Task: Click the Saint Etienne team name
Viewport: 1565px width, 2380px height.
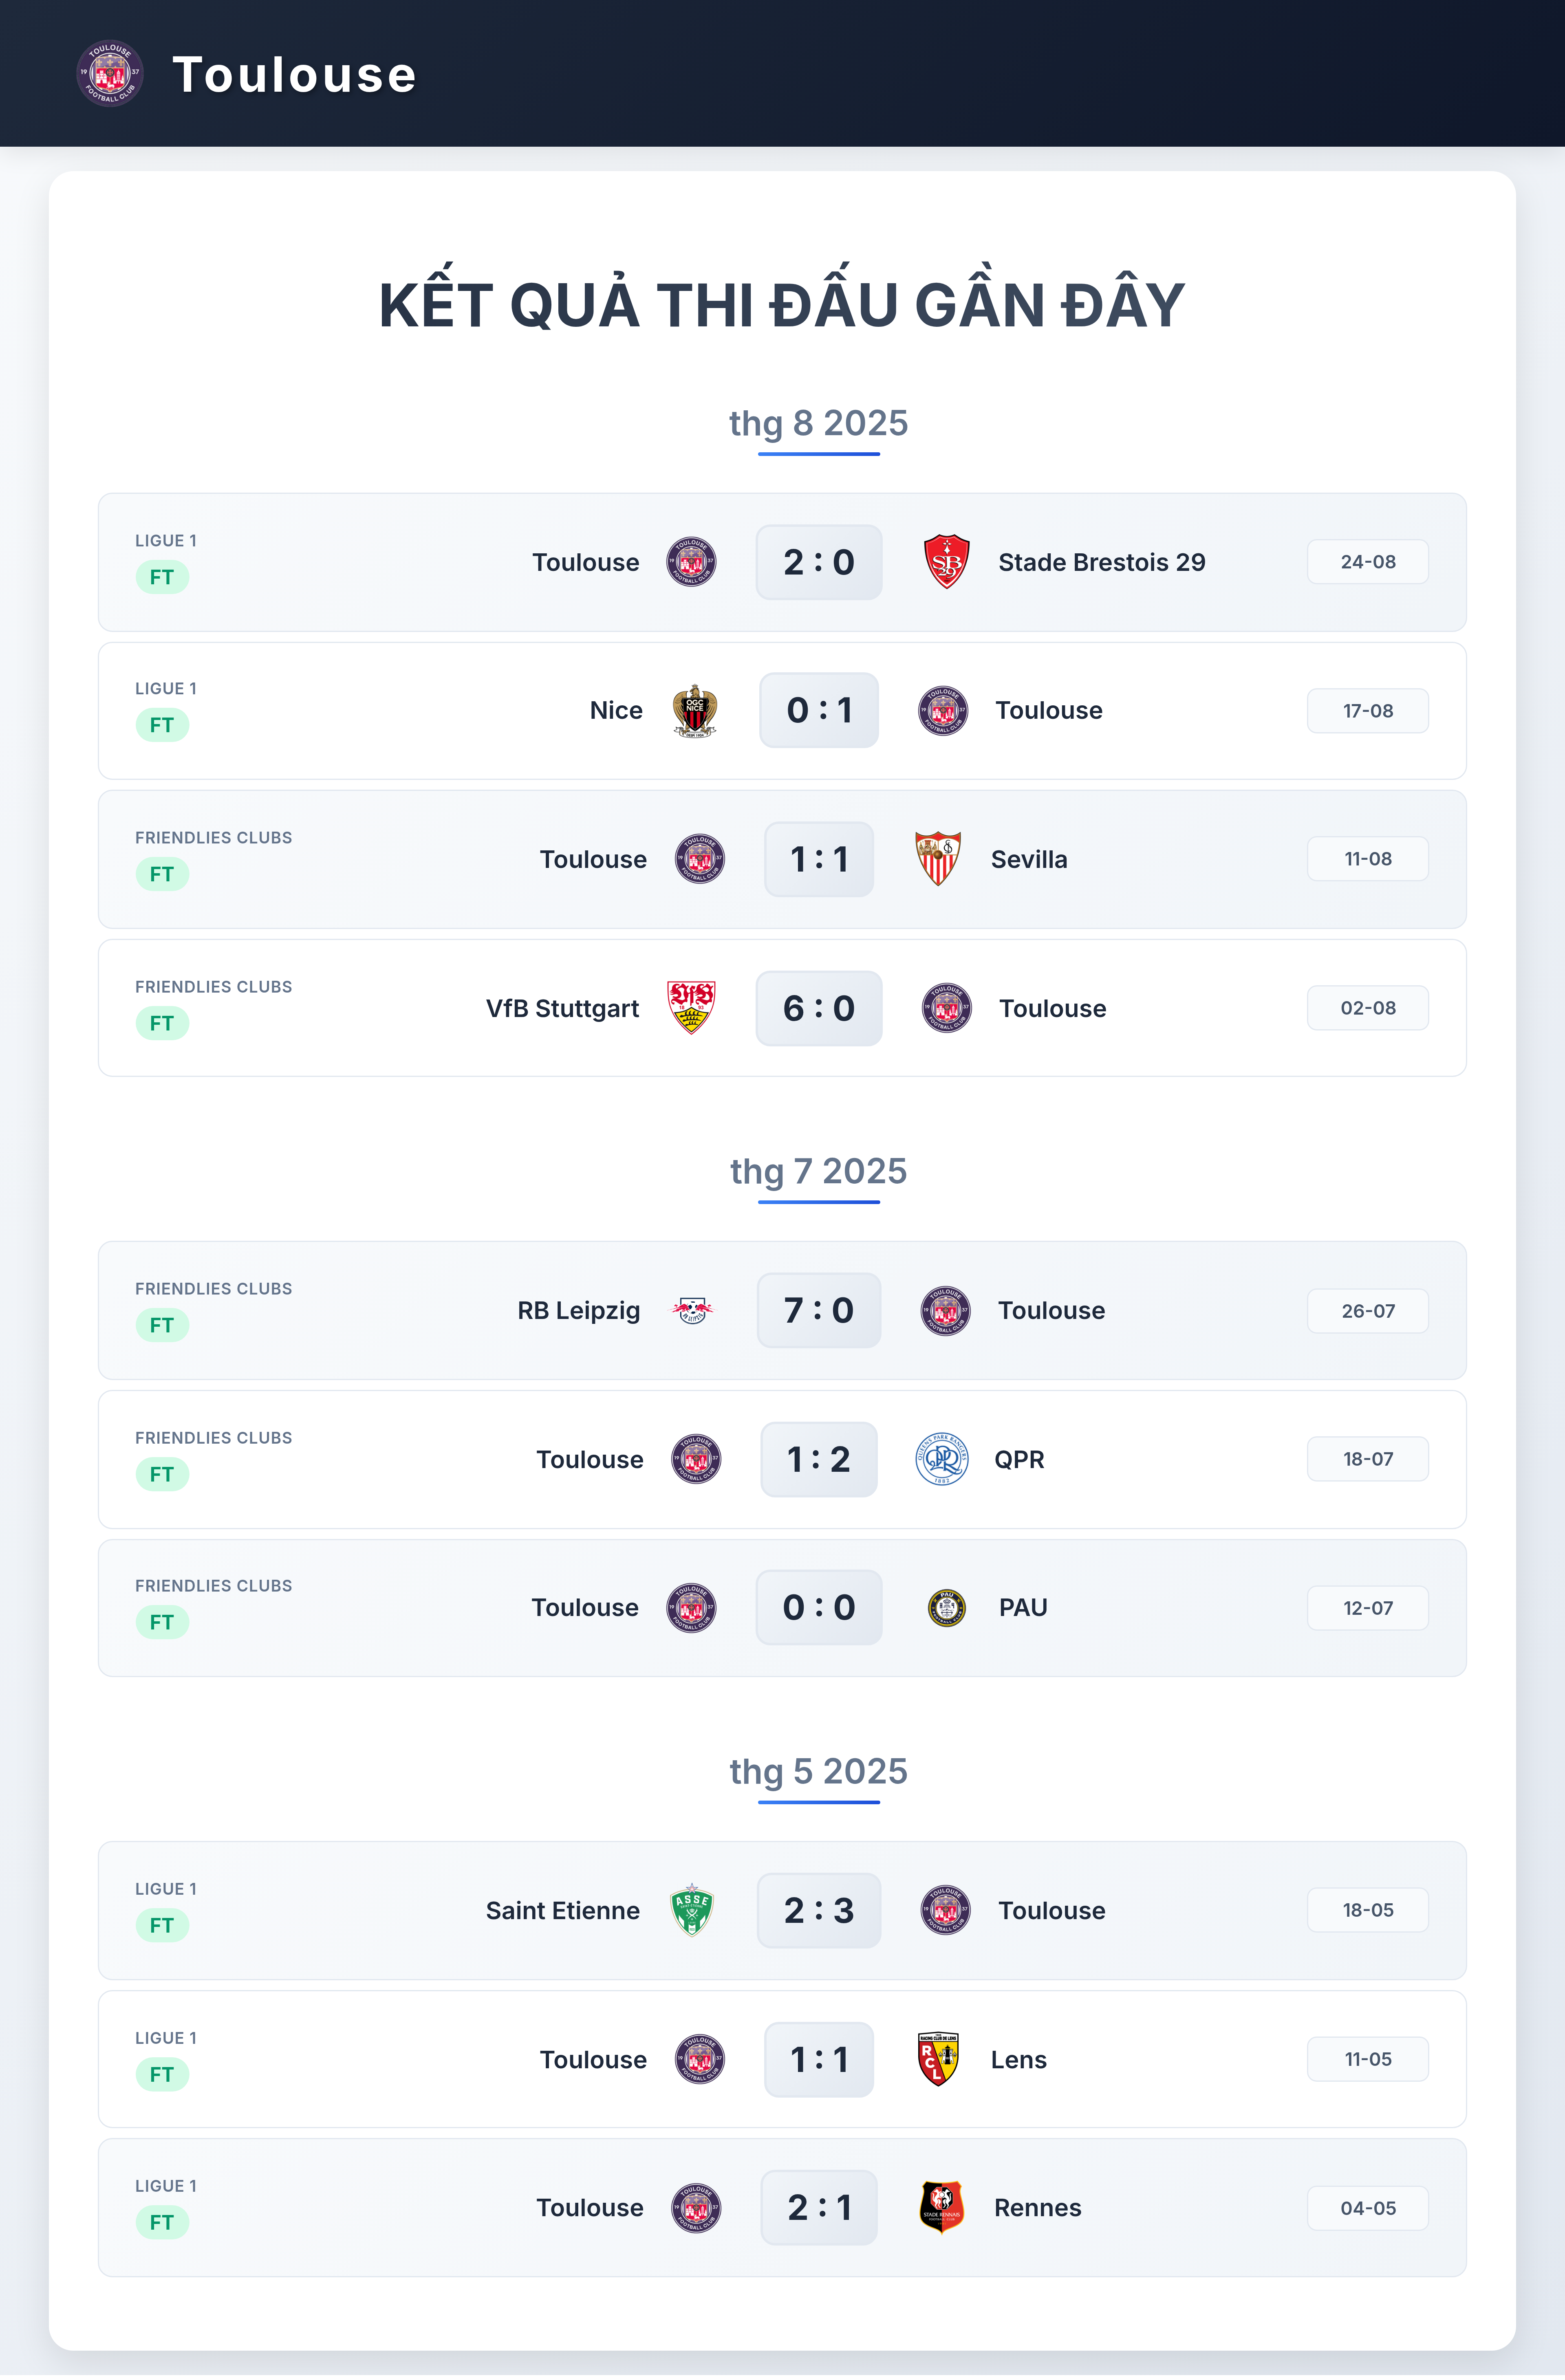Action: coord(563,1910)
